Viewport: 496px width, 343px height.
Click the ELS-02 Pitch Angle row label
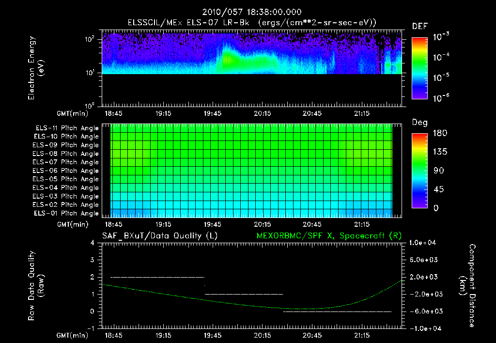(66, 205)
